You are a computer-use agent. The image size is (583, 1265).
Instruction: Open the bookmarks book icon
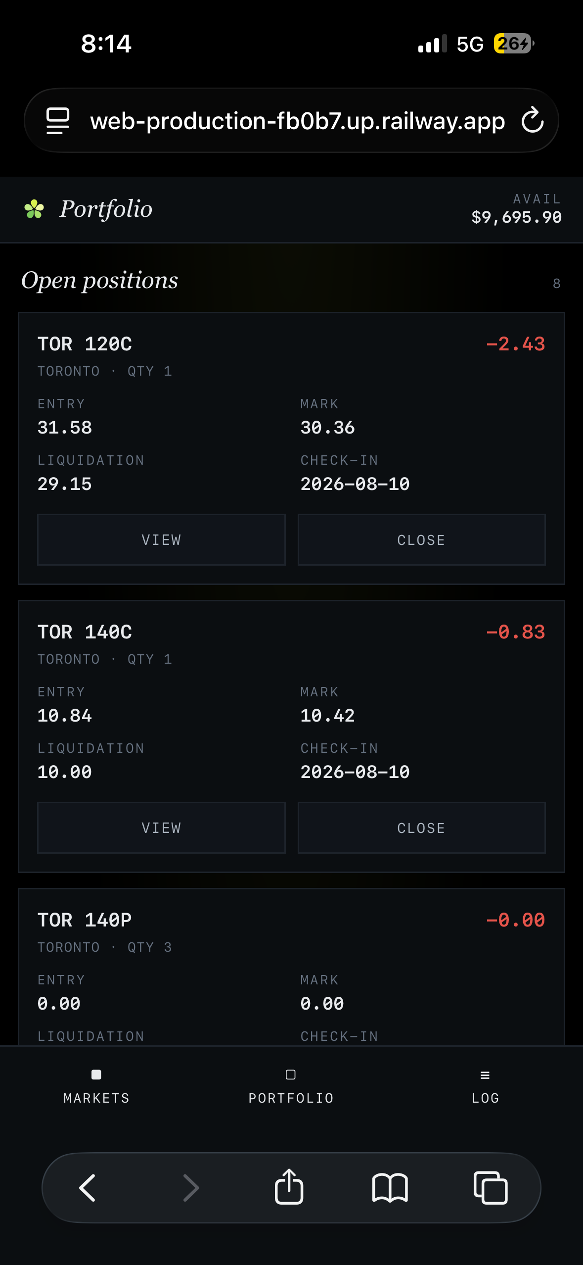click(390, 1188)
